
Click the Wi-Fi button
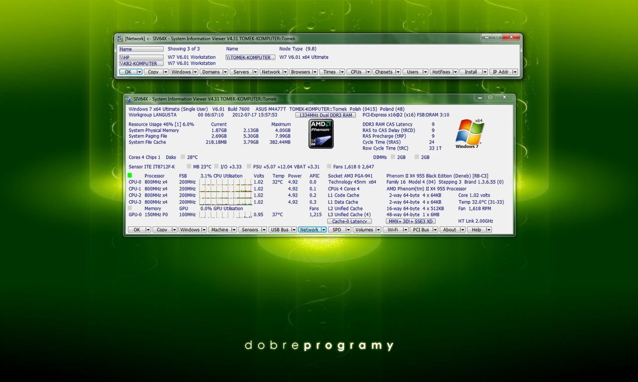coord(395,230)
